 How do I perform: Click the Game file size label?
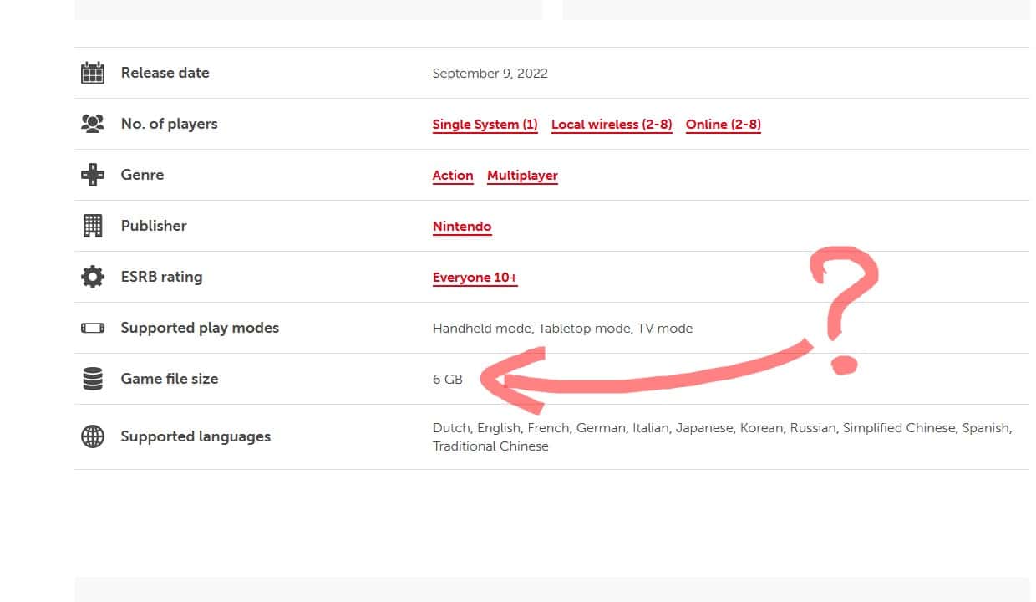[x=170, y=379]
